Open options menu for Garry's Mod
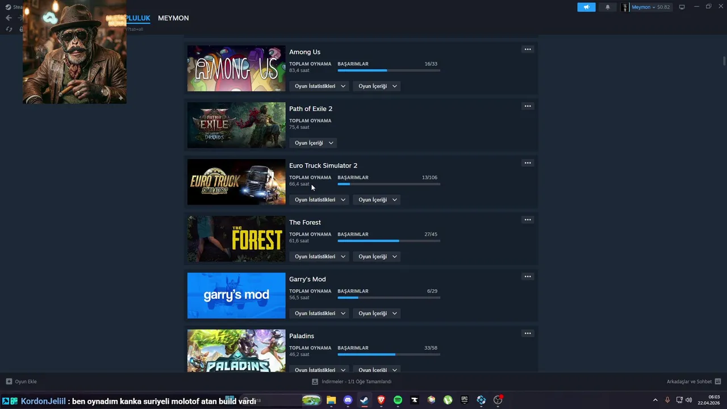Screen dimensions: 727x409 tap(528, 277)
